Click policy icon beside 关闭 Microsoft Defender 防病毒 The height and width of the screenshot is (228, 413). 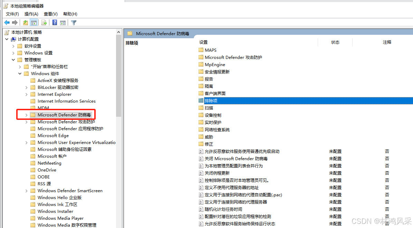click(x=201, y=159)
